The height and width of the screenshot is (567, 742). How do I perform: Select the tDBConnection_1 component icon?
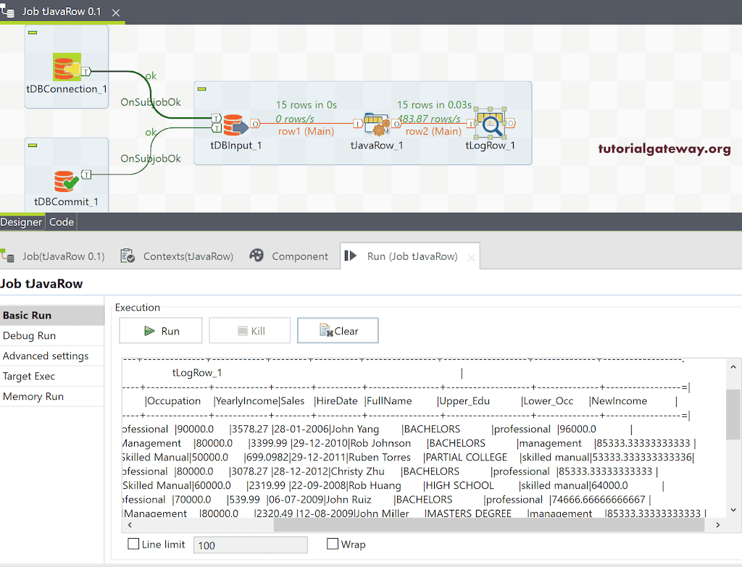tap(67, 67)
